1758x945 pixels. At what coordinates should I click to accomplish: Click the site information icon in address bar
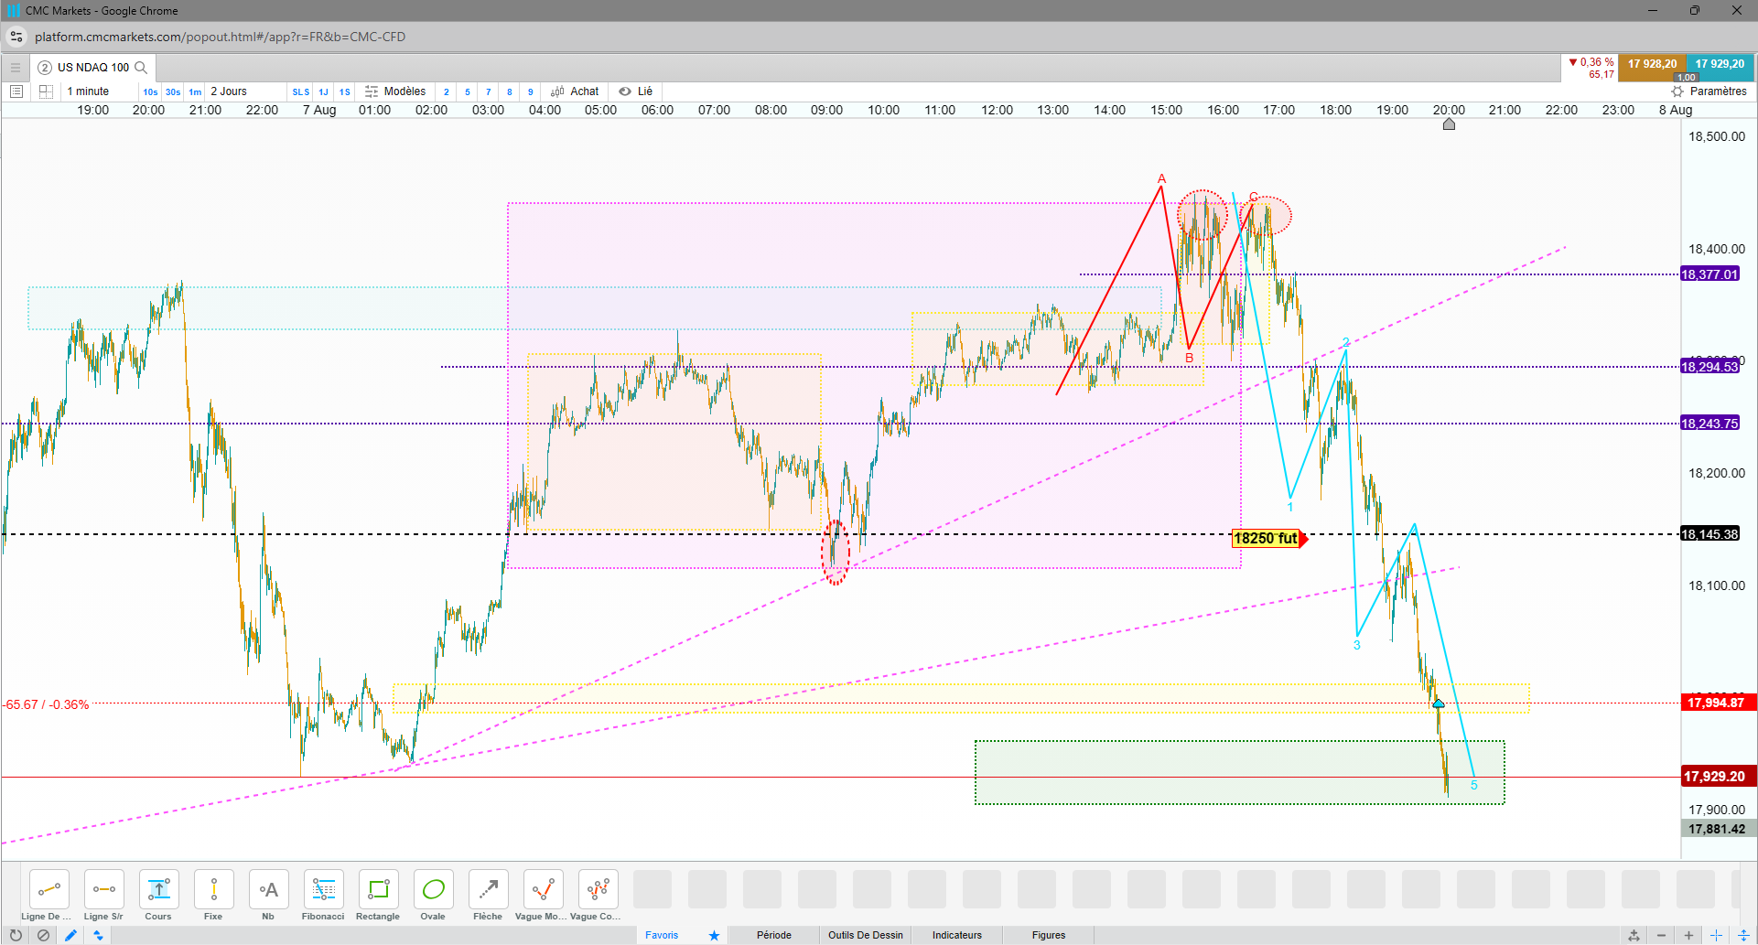(16, 37)
